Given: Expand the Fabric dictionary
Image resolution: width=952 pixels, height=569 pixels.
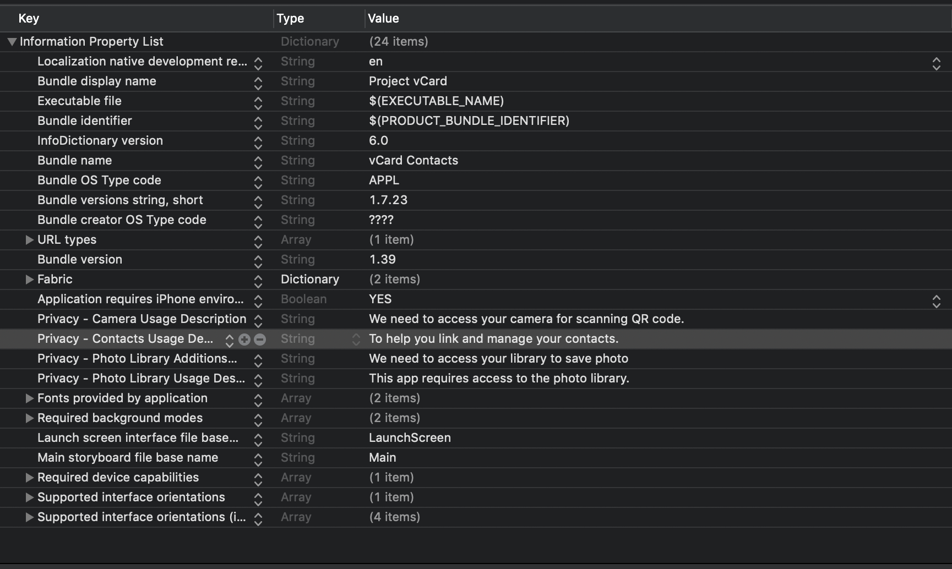Looking at the screenshot, I should tap(29, 280).
